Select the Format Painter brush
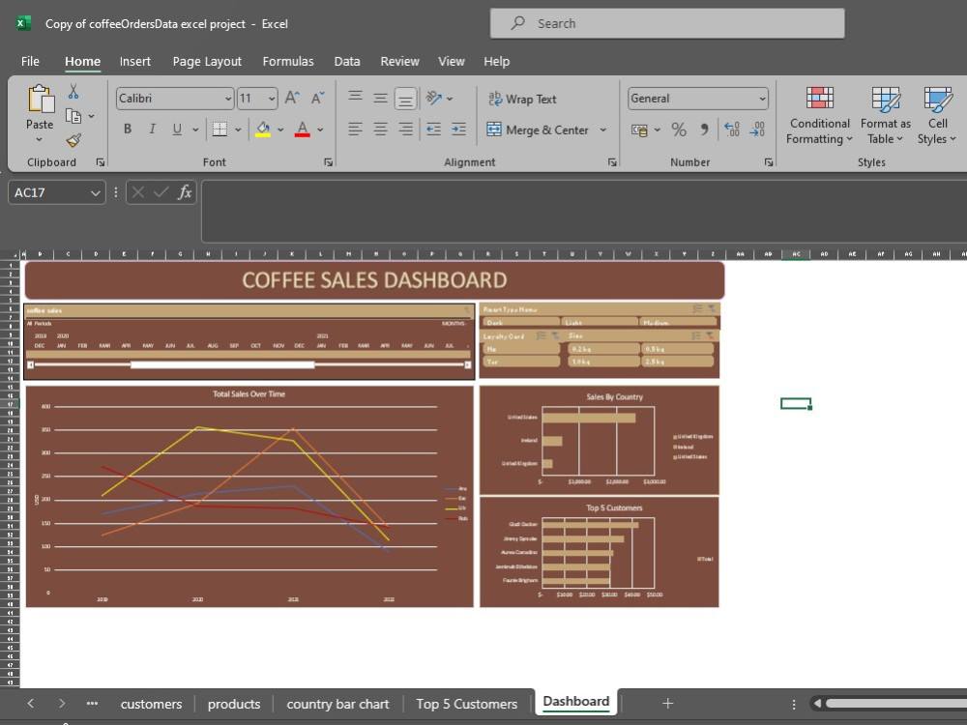The height and width of the screenshot is (725, 967). [x=73, y=141]
